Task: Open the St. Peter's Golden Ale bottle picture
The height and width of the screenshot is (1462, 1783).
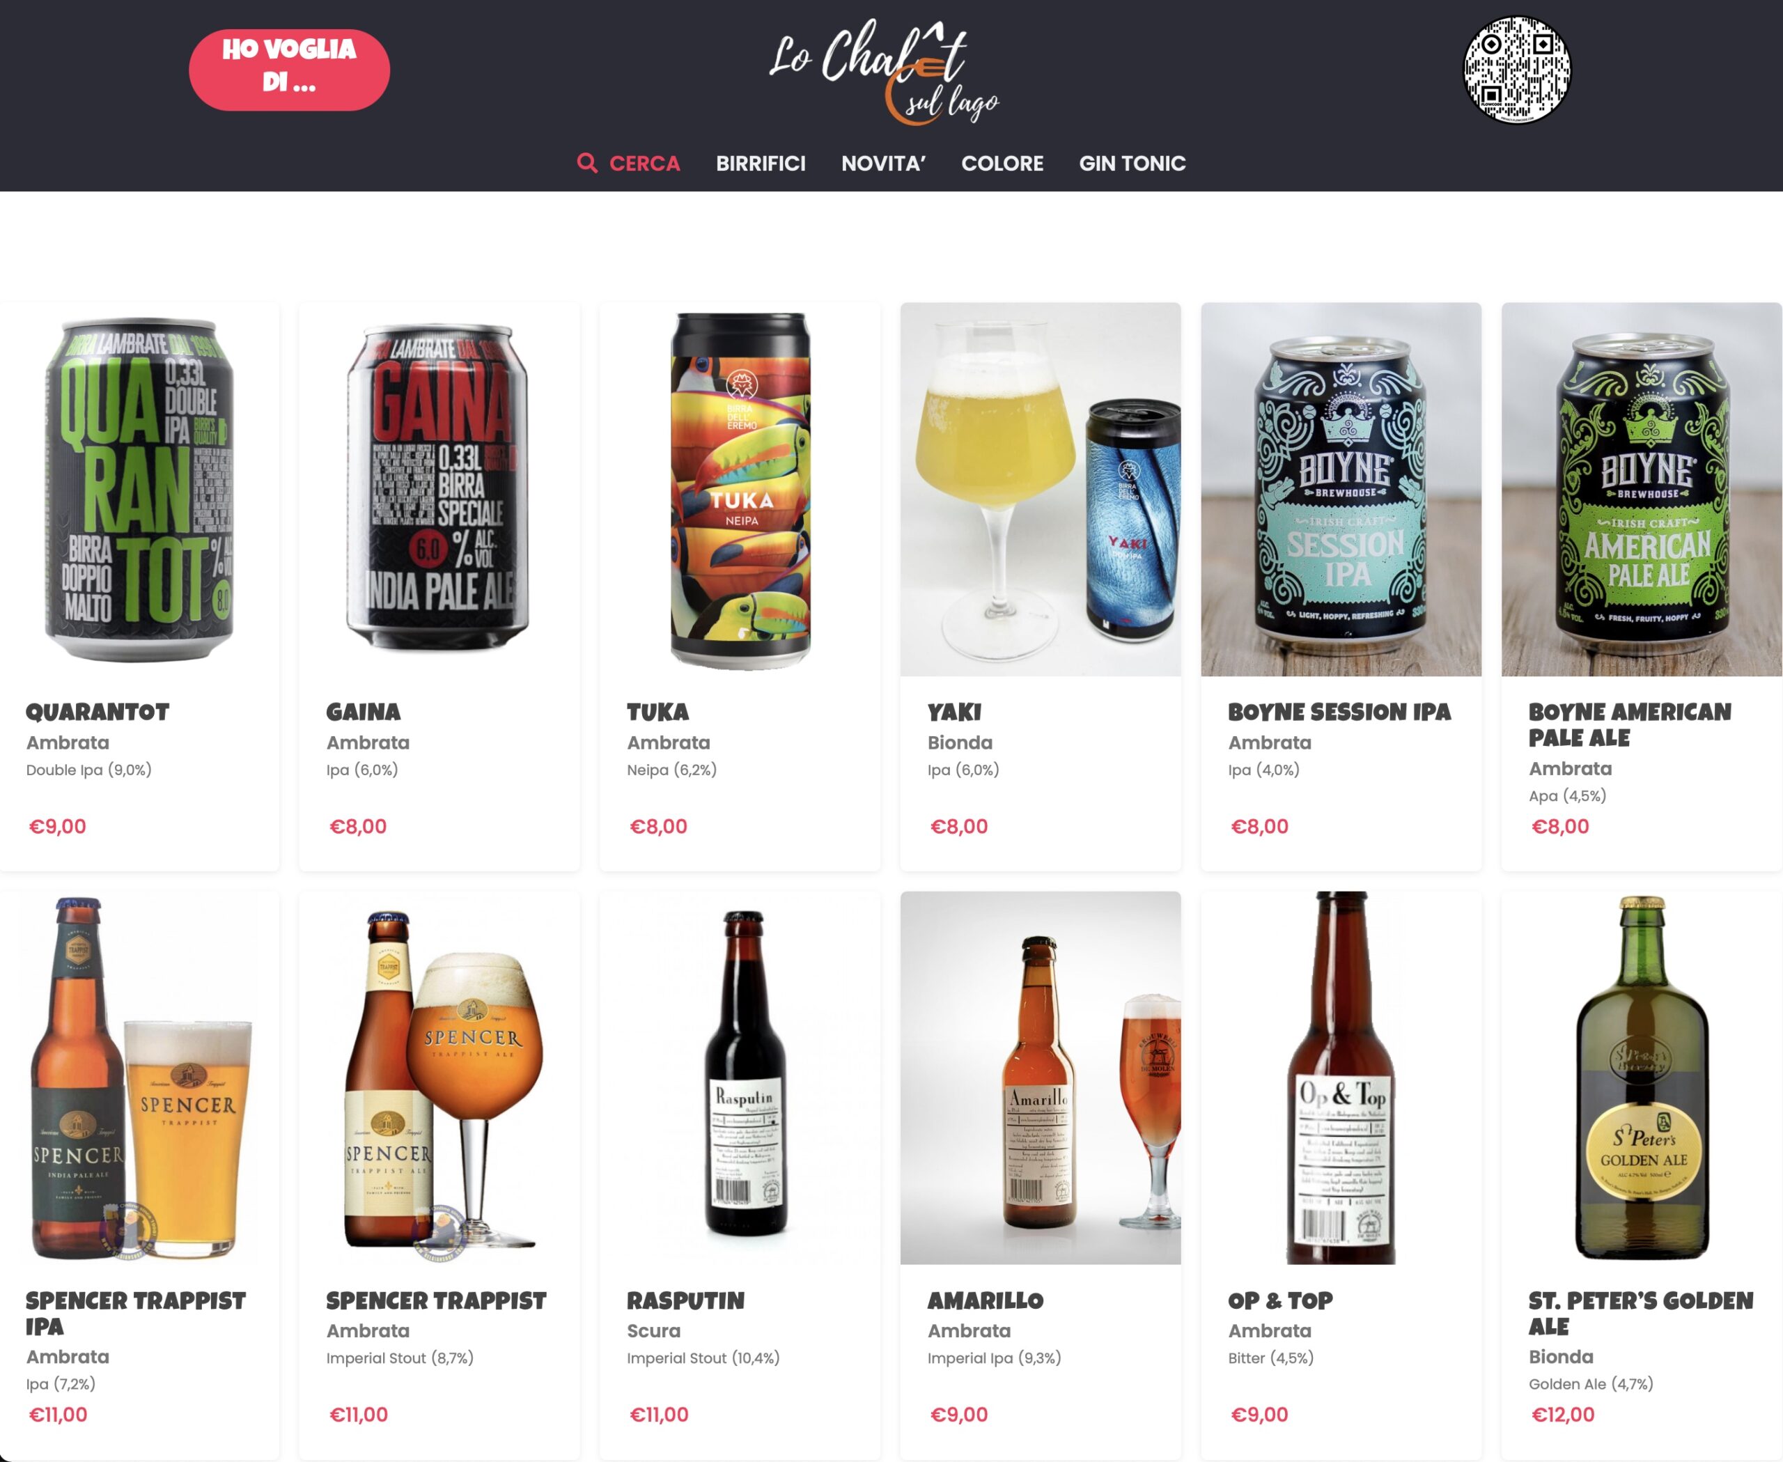Action: click(x=1642, y=1078)
